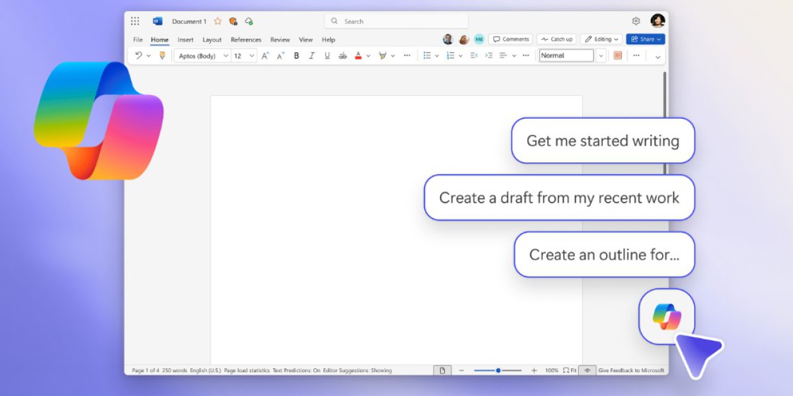Insert a bulleted list

point(427,56)
